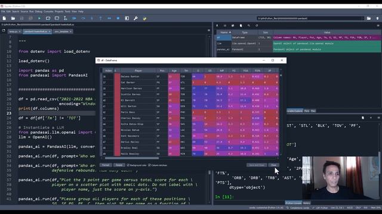Click the Save and Close button
Viewport: 382px width, 214px height.
257,165
